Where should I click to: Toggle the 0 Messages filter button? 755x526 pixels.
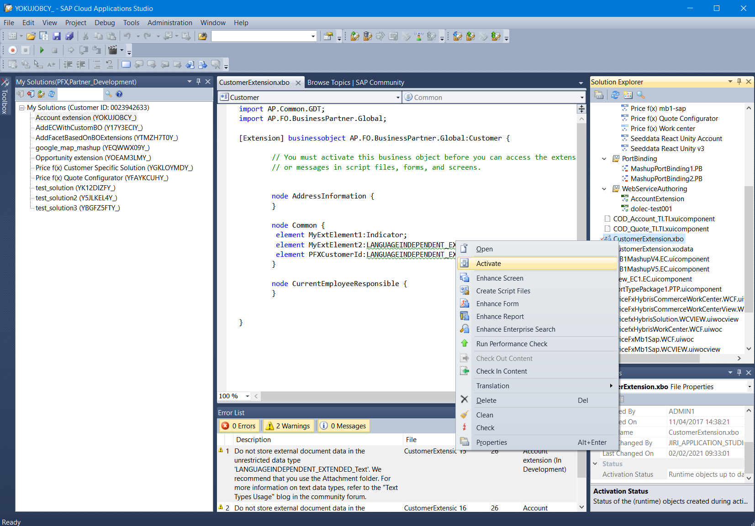click(343, 426)
